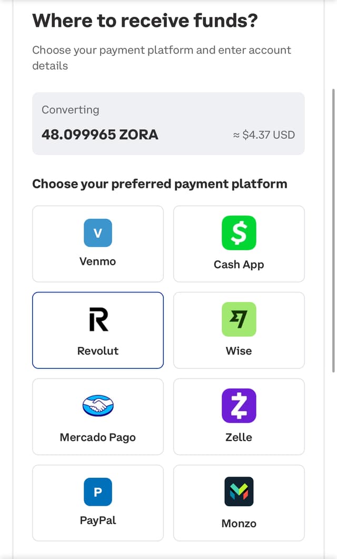Viewport: 337px width, 559px height.
Task: Click the Zelle purple icon
Action: click(239, 405)
